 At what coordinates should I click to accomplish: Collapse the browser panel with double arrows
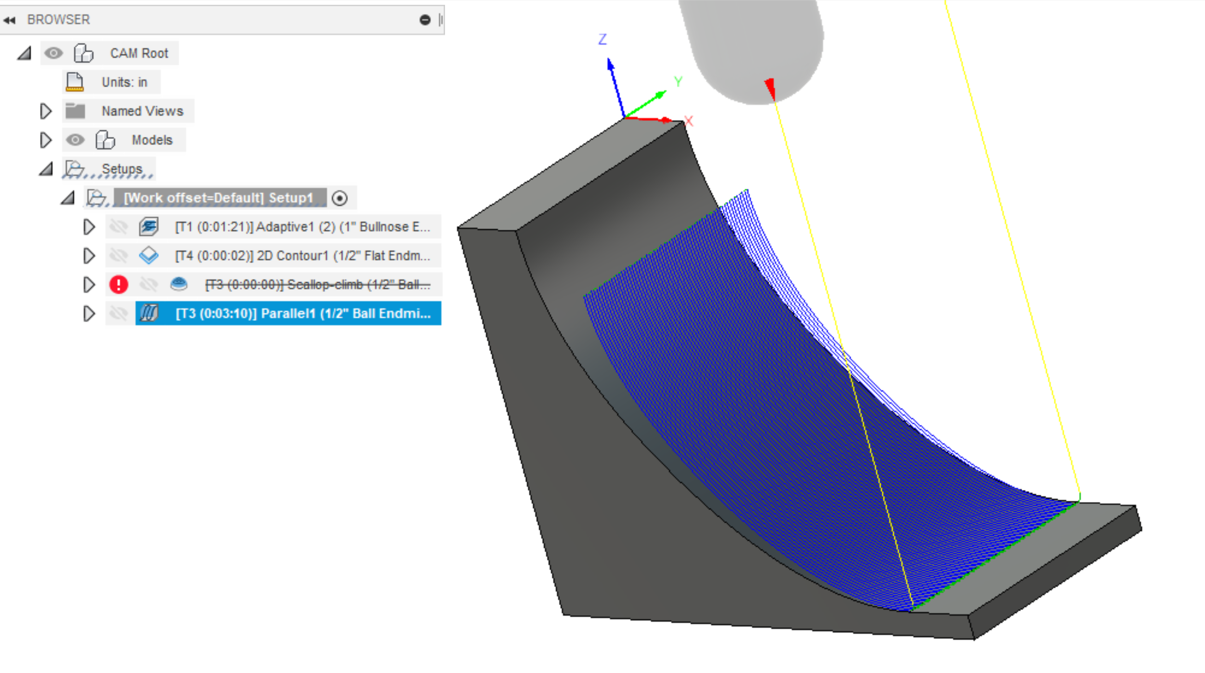(x=10, y=19)
